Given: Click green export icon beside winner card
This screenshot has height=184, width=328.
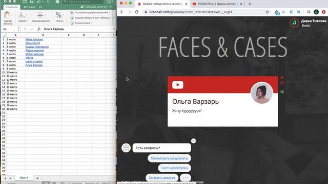Looking at the screenshot, I should click(x=282, y=92).
